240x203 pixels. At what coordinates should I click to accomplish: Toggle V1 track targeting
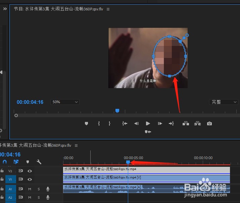10,179
